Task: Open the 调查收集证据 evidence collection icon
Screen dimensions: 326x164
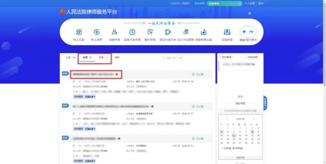Action: 204,32
